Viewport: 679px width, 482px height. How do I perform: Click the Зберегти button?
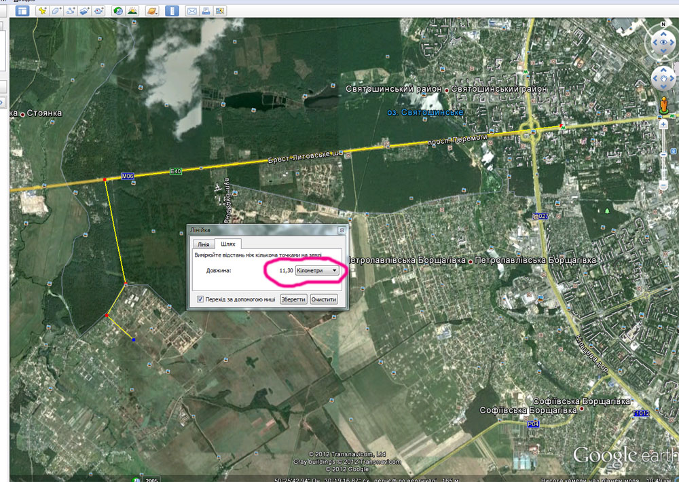click(293, 299)
